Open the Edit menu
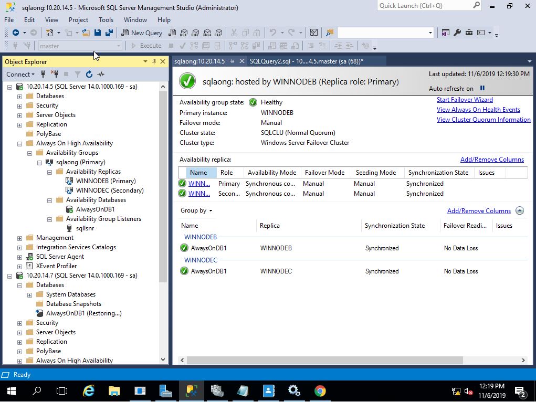536x402 pixels. (x=29, y=20)
